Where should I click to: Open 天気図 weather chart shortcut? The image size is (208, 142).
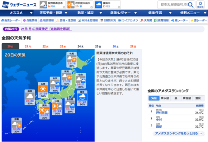146,20
